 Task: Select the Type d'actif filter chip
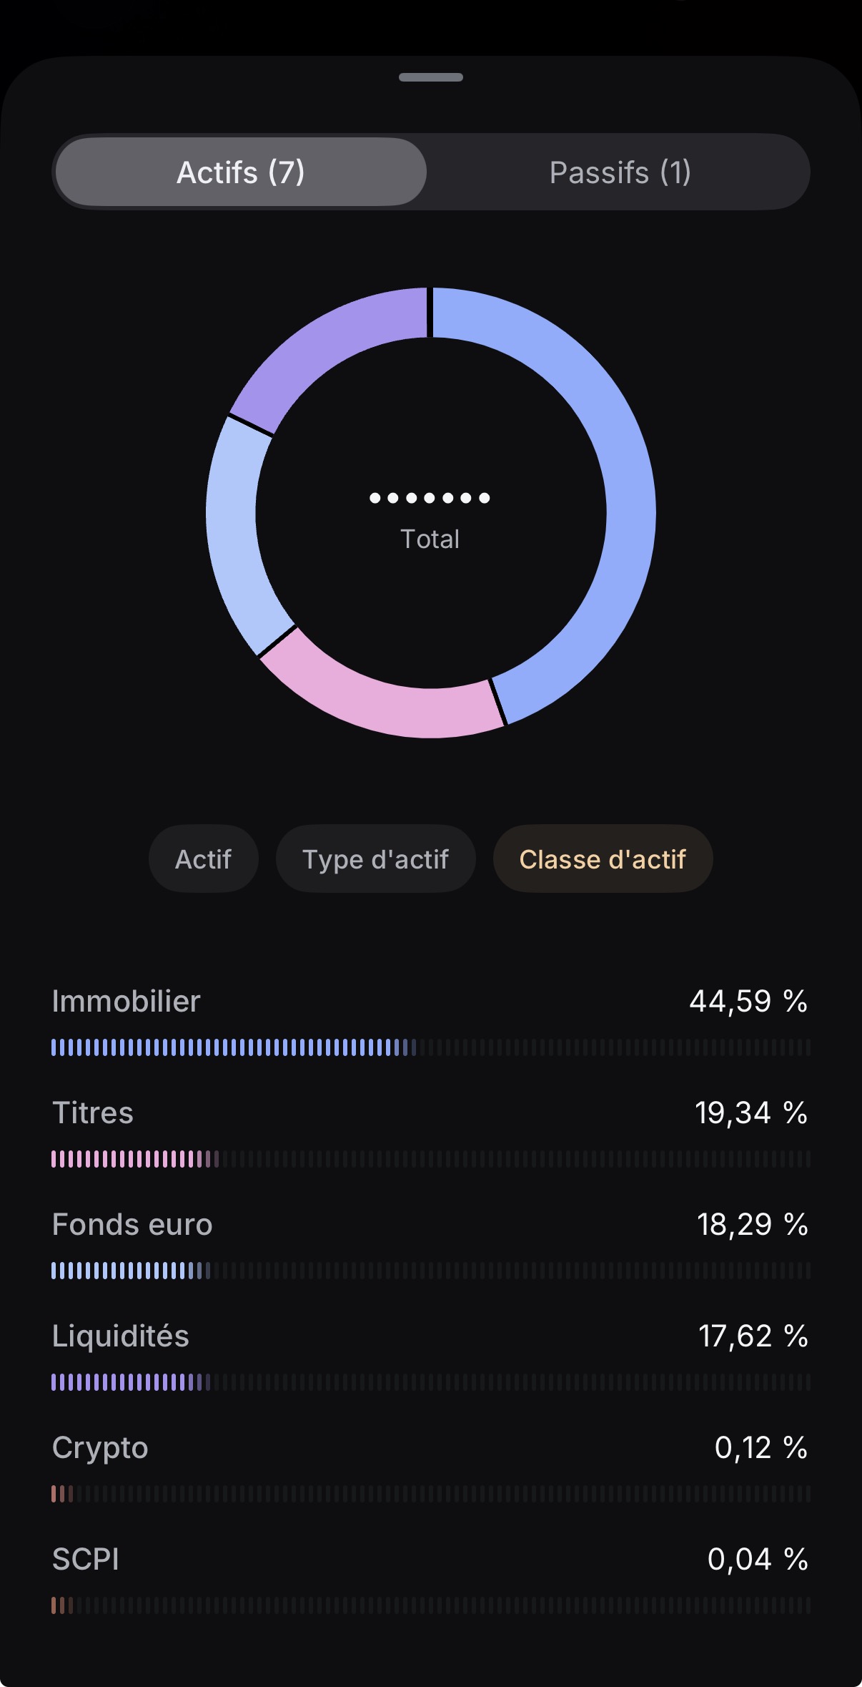(376, 859)
